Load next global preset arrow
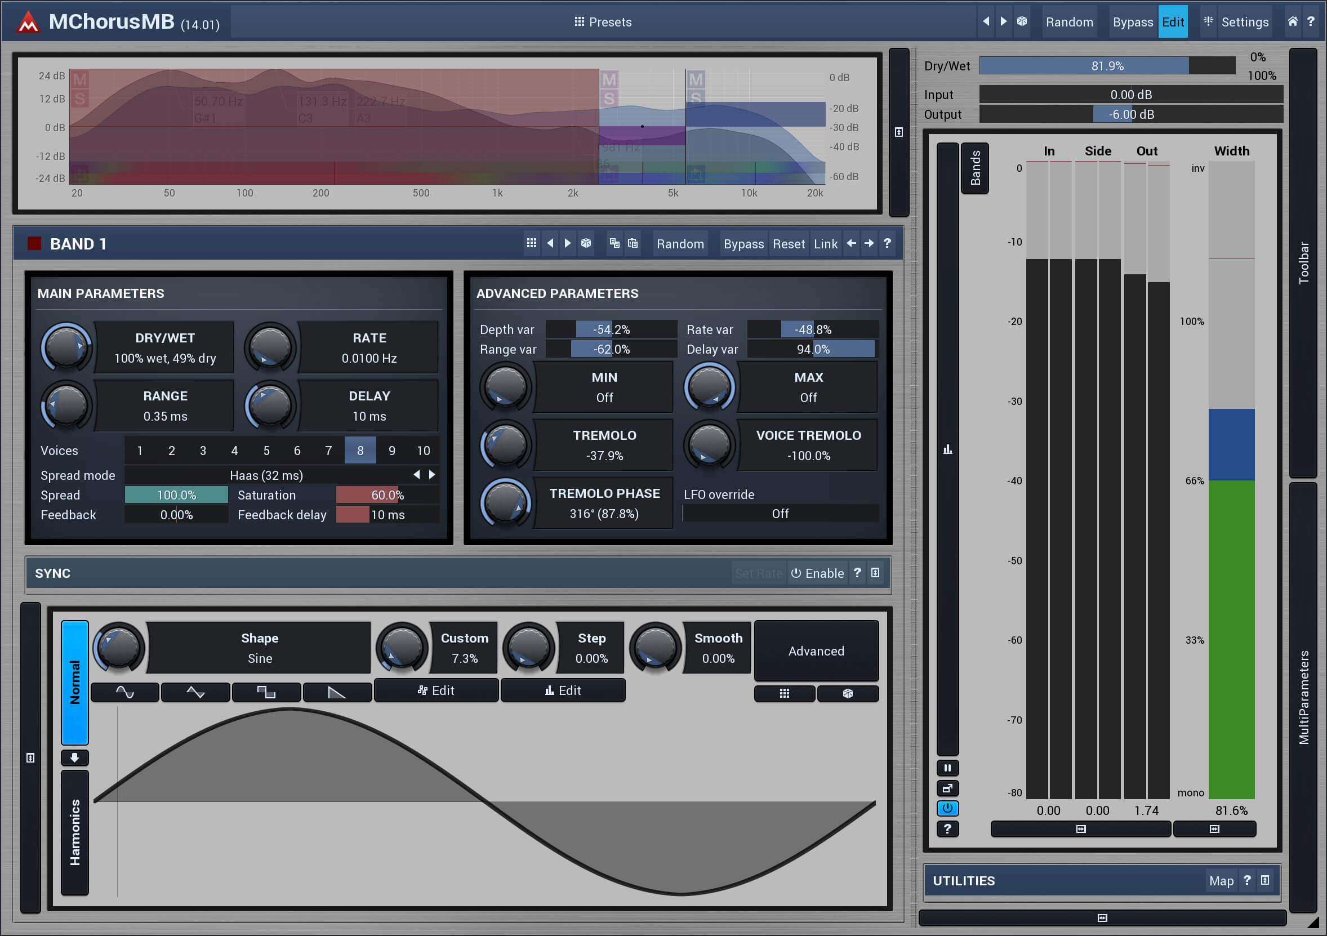Viewport: 1327px width, 936px height. coord(1003,21)
